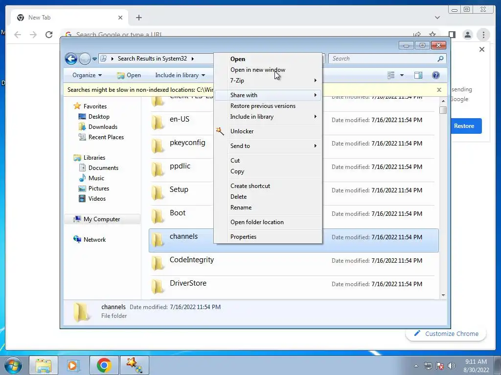Select Network in the navigation pane
The width and height of the screenshot is (501, 375).
click(90, 239)
